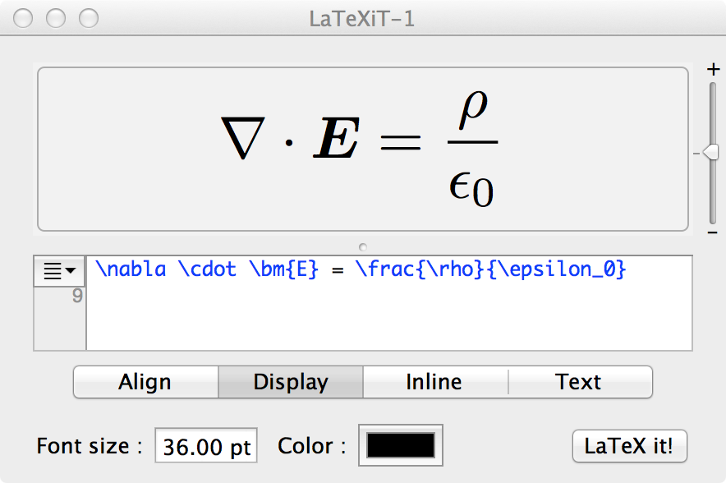Click the LaTeXiT-1 window title
The width and height of the screenshot is (726, 483).
(x=362, y=18)
